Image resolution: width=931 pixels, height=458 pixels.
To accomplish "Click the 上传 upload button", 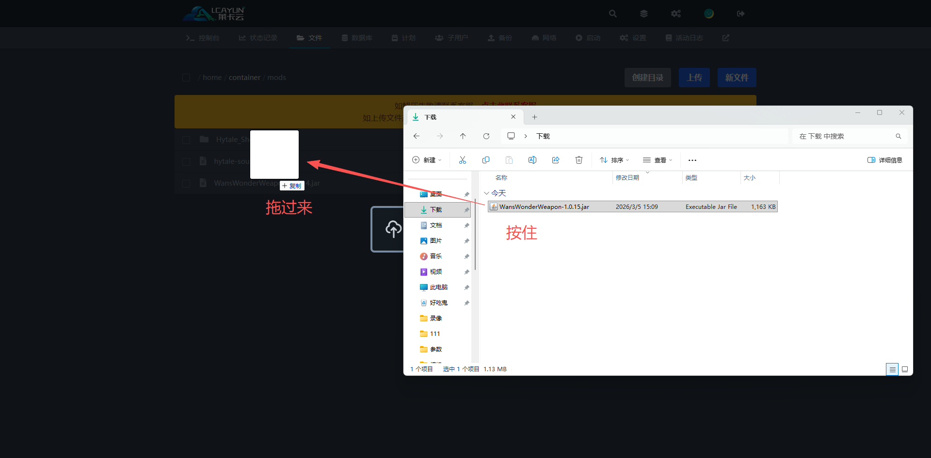I will click(x=694, y=78).
